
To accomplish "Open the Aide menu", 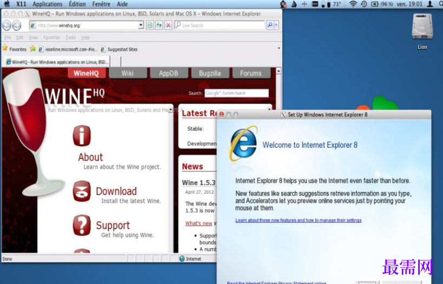I will pyautogui.click(x=122, y=4).
